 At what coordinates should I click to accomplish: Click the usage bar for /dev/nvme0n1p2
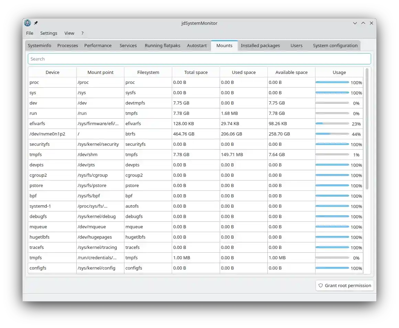[x=332, y=134]
